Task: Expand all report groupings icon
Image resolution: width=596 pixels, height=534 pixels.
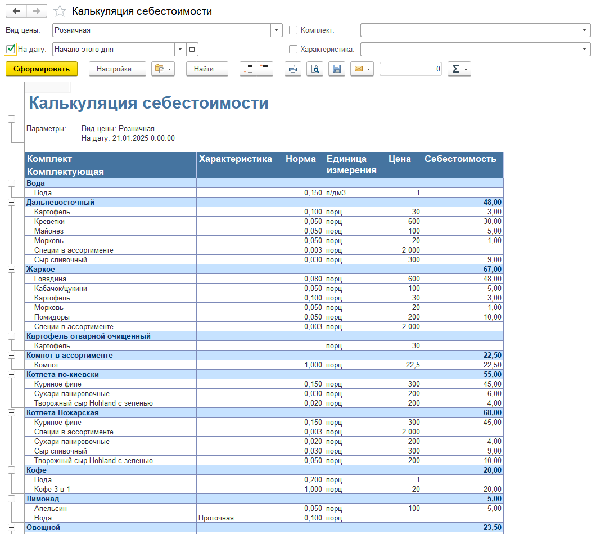Action: pyautogui.click(x=248, y=69)
